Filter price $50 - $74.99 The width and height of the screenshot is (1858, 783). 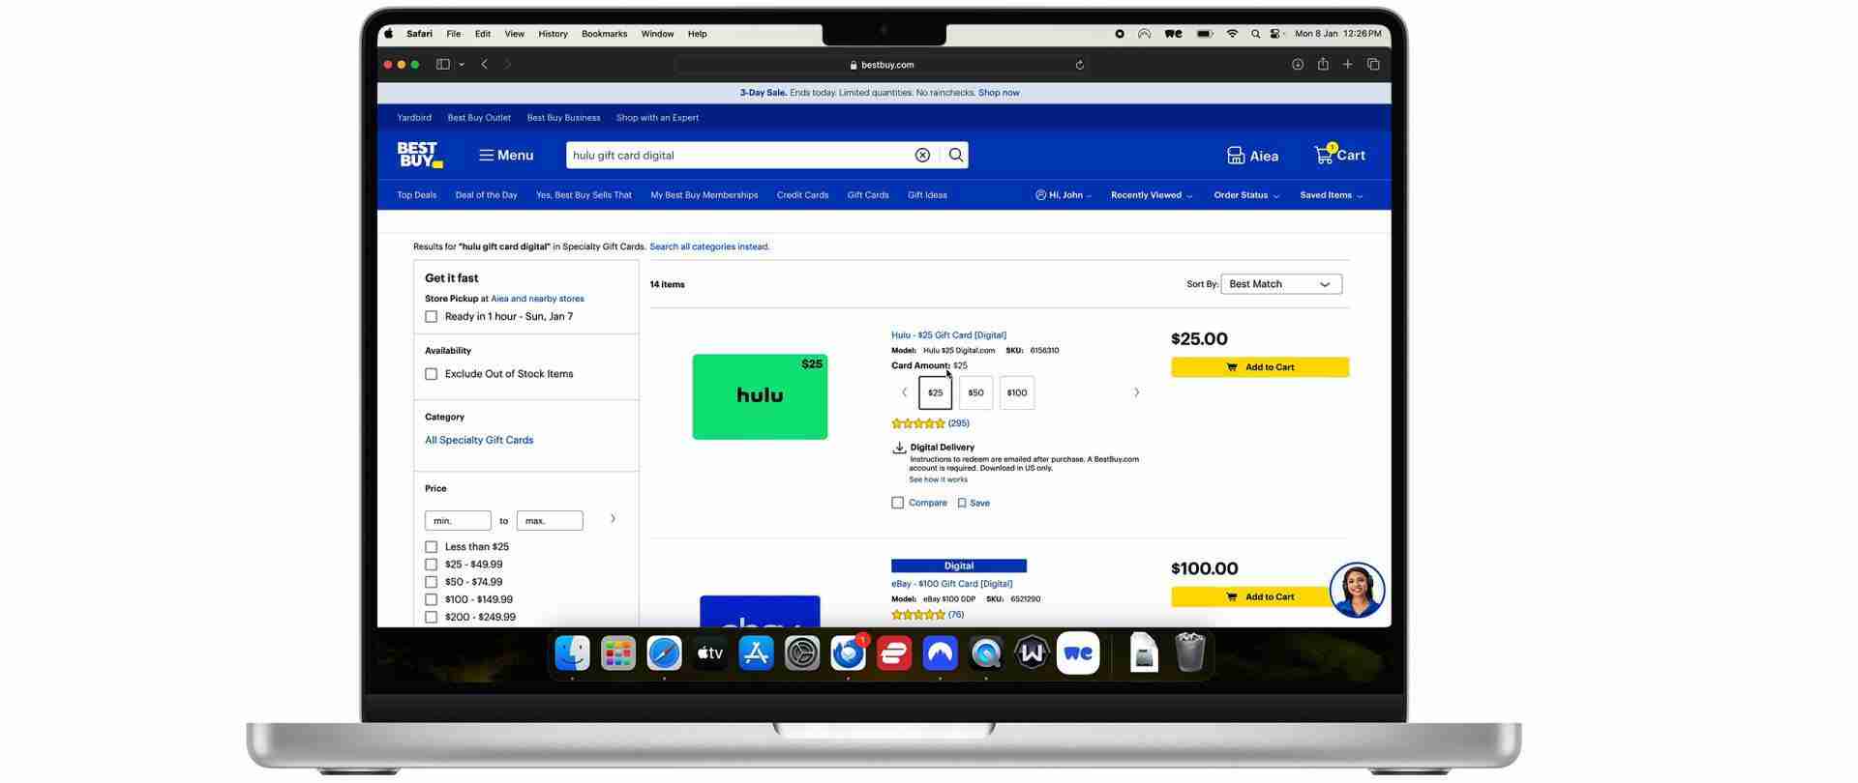432,582
